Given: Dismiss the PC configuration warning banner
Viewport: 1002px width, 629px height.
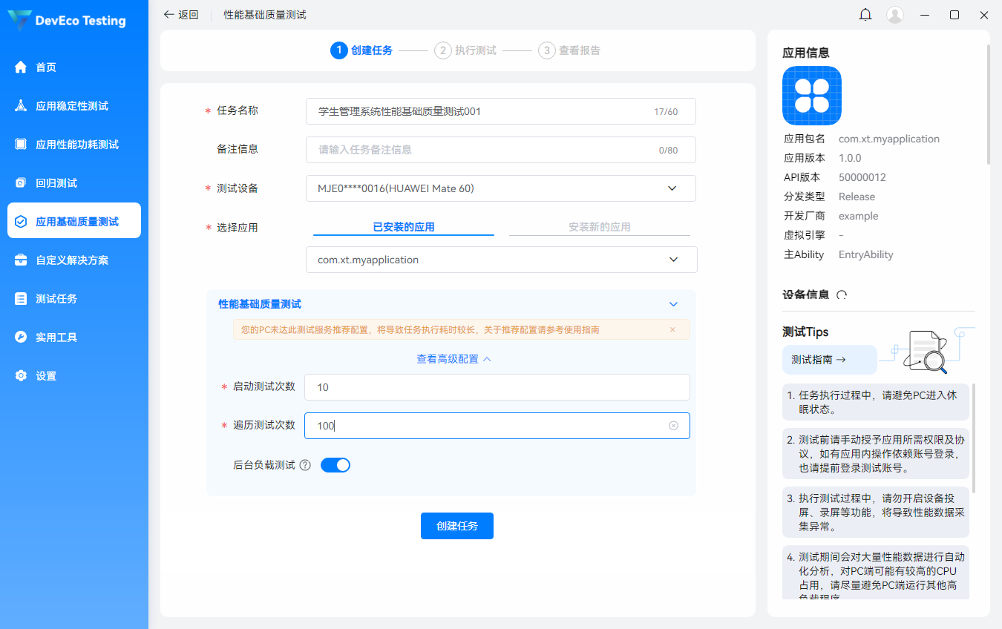Looking at the screenshot, I should tap(672, 329).
